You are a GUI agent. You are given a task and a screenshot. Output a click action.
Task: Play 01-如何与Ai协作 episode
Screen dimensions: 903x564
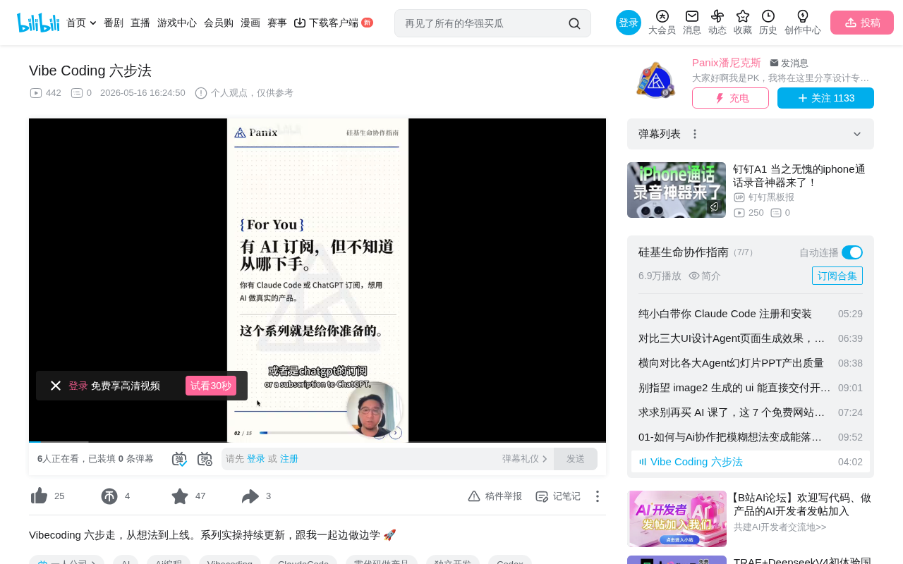[x=751, y=437]
